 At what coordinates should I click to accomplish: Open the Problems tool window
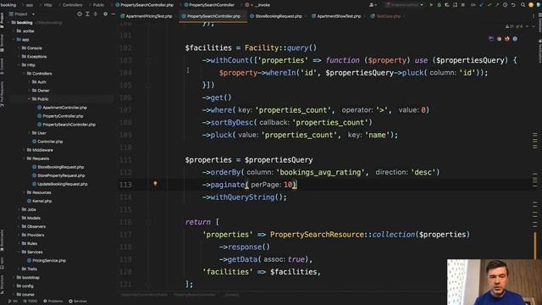click(x=53, y=302)
